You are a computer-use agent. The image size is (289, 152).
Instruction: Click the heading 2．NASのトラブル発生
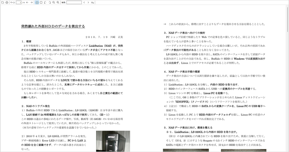(x=36, y=106)
